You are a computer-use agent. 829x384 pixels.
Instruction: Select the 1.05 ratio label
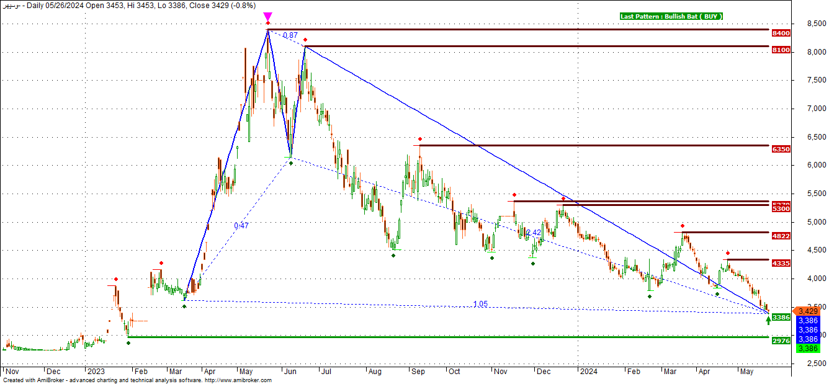pyautogui.click(x=480, y=304)
